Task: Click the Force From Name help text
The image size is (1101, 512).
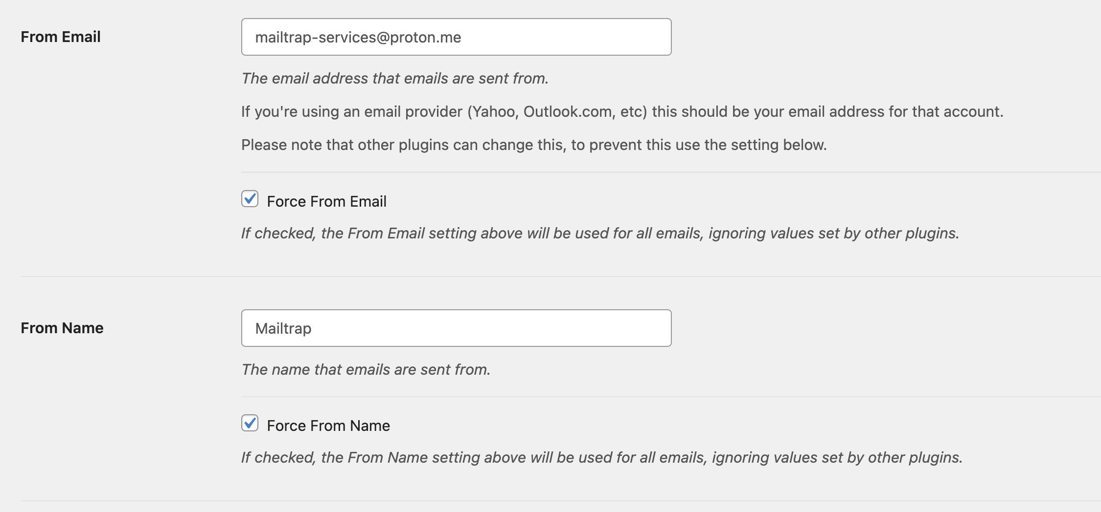Action: pos(602,457)
